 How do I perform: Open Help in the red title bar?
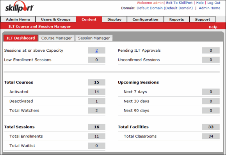point(213,27)
